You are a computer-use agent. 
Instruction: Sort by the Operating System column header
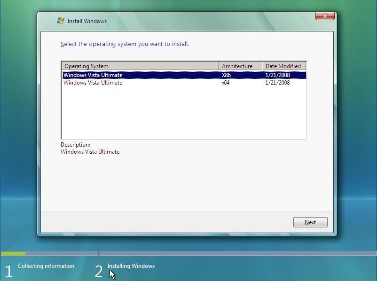point(140,66)
